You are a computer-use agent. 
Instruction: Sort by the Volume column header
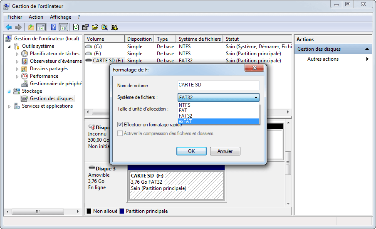[x=104, y=39]
